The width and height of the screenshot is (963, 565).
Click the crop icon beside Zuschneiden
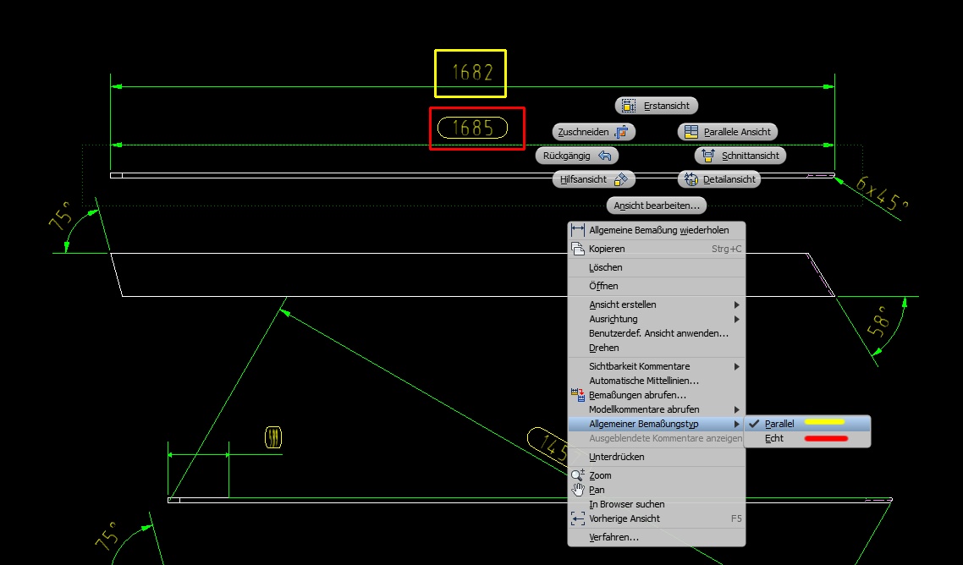click(x=621, y=132)
